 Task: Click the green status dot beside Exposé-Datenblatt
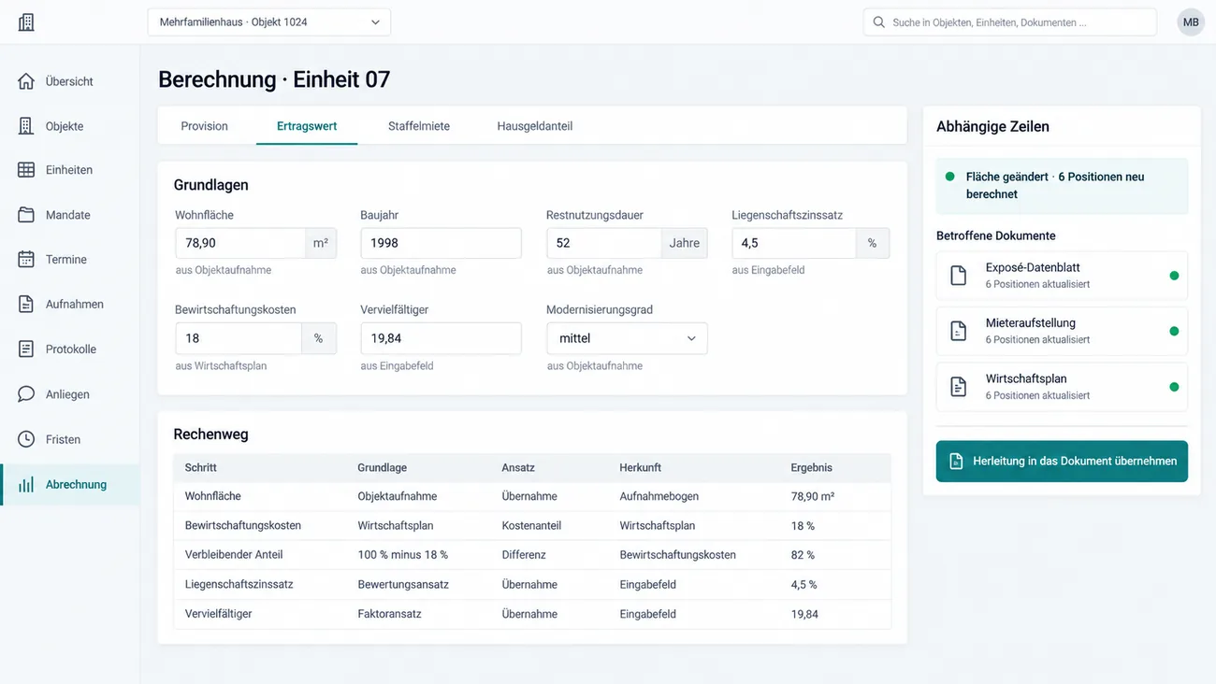point(1174,276)
